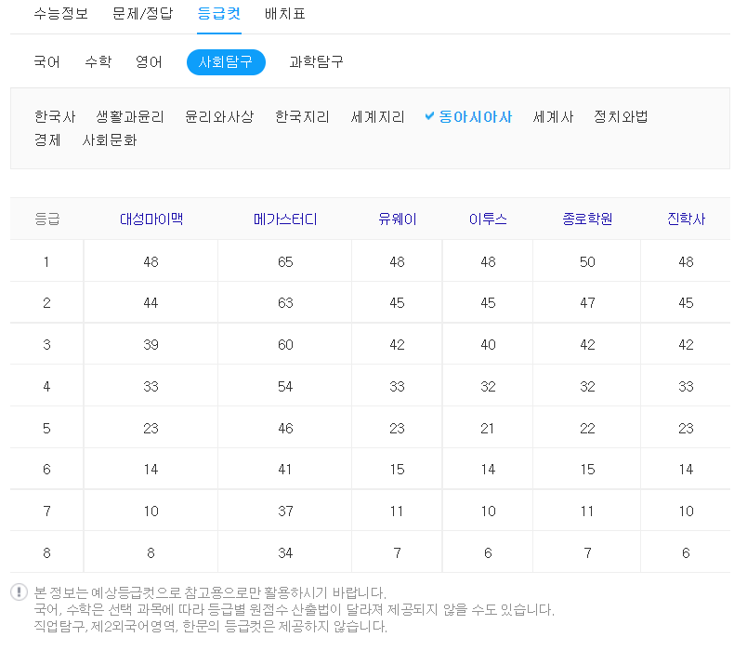
Task: Select 생활과윤리 subject
Action: (x=130, y=116)
